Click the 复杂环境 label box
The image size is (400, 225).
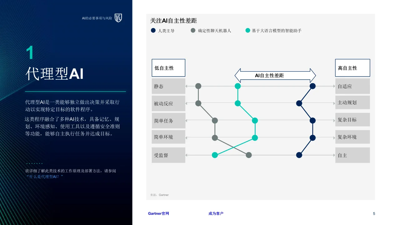pyautogui.click(x=352, y=137)
